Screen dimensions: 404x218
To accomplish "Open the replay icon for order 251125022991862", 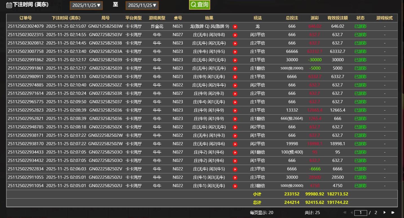I will coord(235,60).
